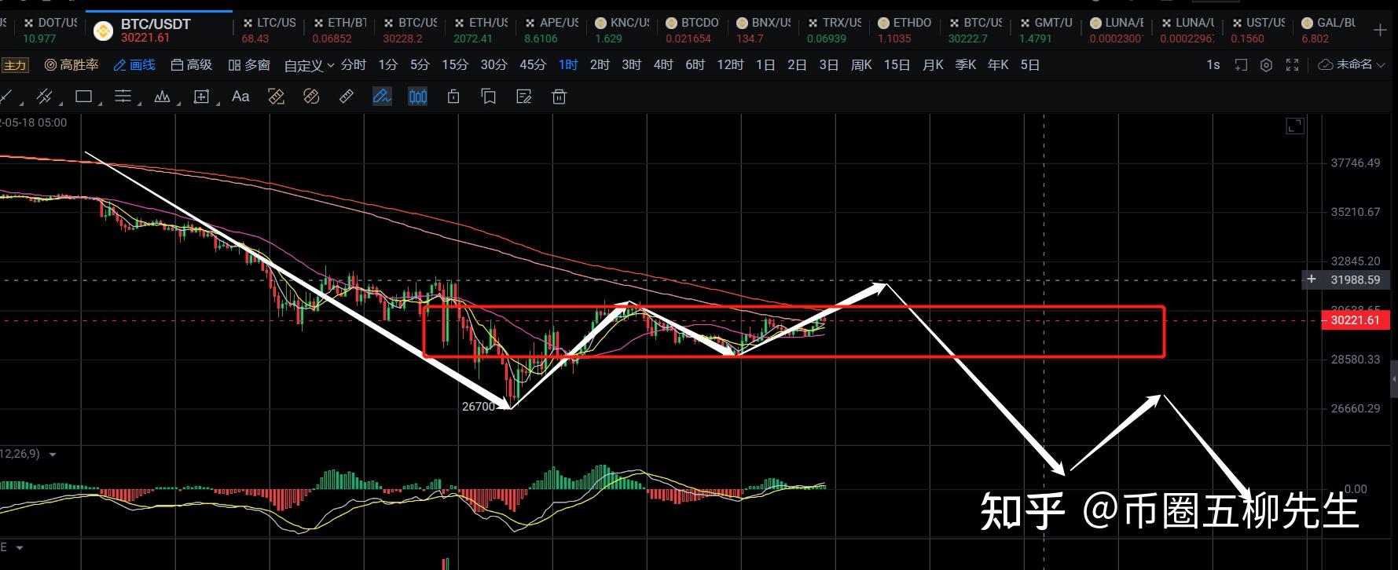Click the 高级 advanced button

[x=192, y=64]
